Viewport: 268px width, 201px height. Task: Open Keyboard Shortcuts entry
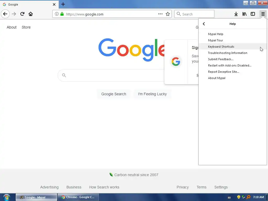point(232,47)
